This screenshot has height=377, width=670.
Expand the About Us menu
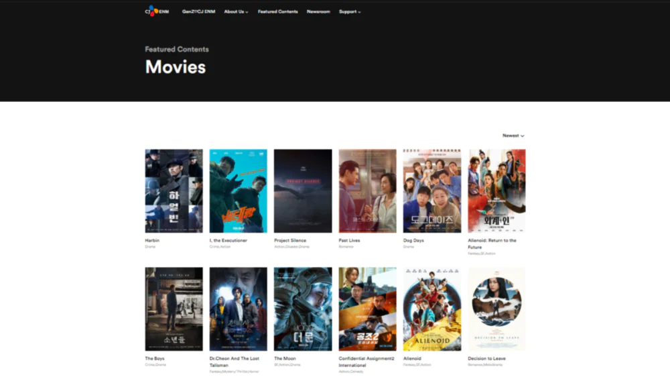coord(236,11)
